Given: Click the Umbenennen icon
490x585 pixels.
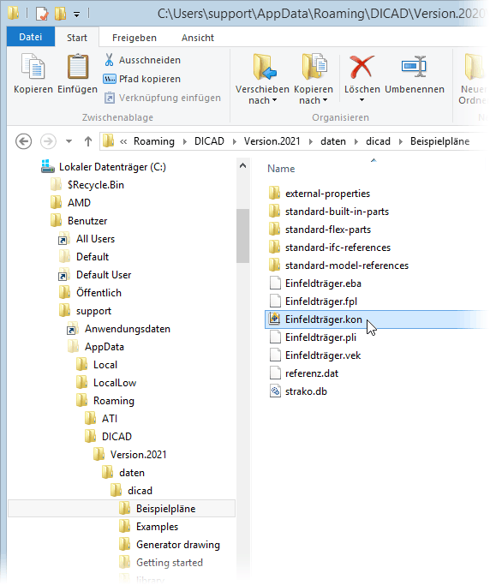Looking at the screenshot, I should pyautogui.click(x=415, y=67).
